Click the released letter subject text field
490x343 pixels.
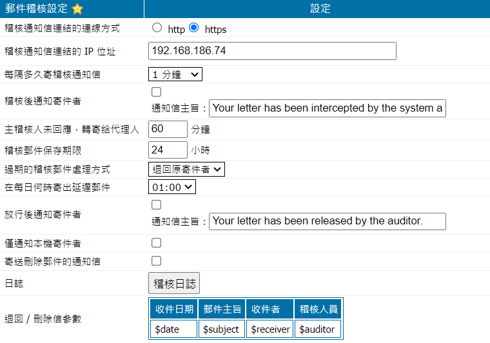[328, 221]
